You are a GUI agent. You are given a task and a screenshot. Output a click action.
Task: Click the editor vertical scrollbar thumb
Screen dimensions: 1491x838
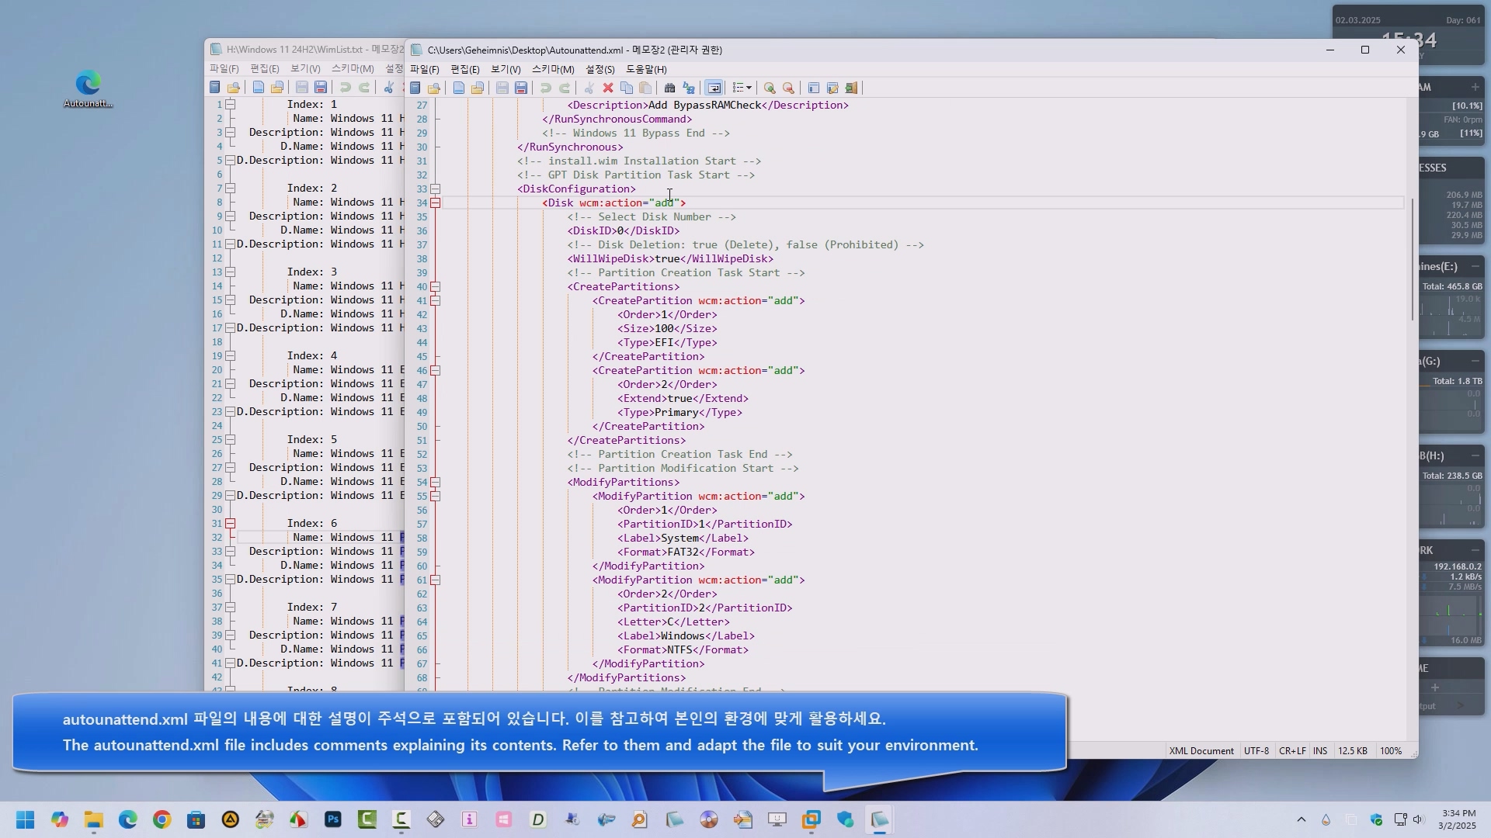1412,258
